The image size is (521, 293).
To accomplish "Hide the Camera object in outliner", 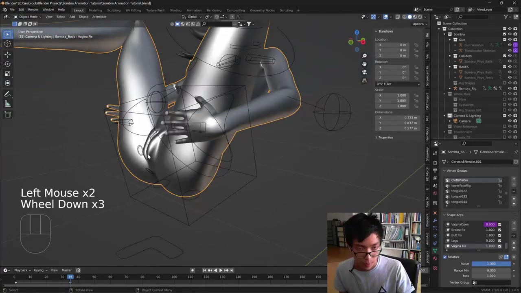I will point(510,121).
